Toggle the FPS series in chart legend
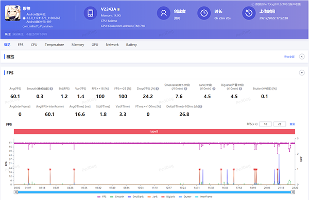Image resolution: width=309 pixels, height=200 pixels. (x=102, y=196)
